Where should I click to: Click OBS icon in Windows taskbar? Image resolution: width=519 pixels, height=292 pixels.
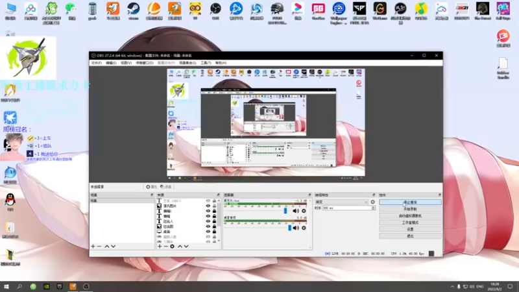pyautogui.click(x=86, y=286)
